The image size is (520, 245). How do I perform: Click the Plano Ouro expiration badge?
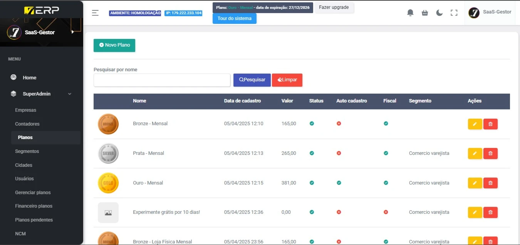[x=263, y=7]
